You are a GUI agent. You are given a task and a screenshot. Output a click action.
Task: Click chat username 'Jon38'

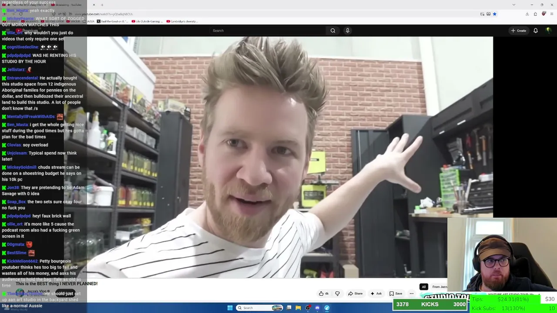pos(13,187)
